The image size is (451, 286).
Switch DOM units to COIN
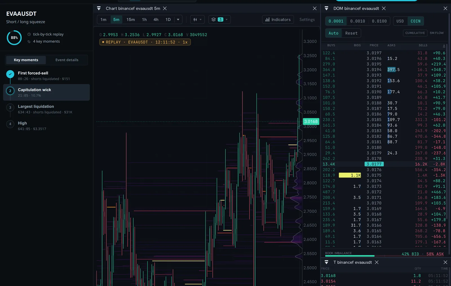point(415,21)
